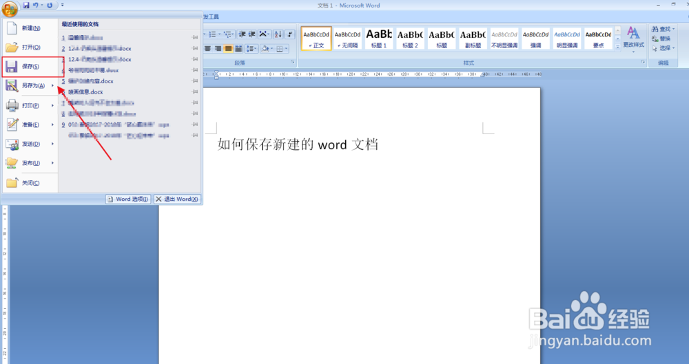Screen dimensions: 689x364
Task: Expand the 另存为 submenu arrow
Action: (53, 85)
